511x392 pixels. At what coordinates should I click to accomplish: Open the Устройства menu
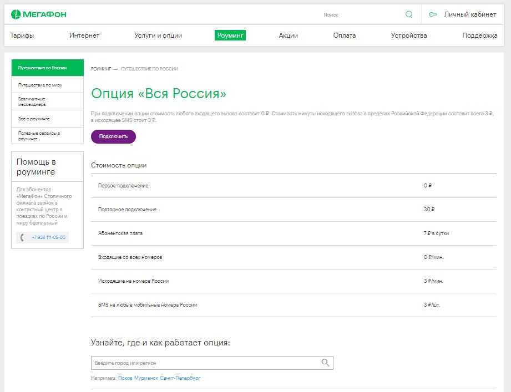(x=409, y=35)
